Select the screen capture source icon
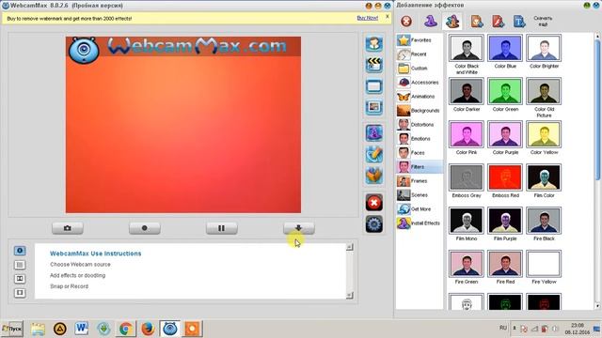This screenshot has height=338, width=602. tap(374, 86)
